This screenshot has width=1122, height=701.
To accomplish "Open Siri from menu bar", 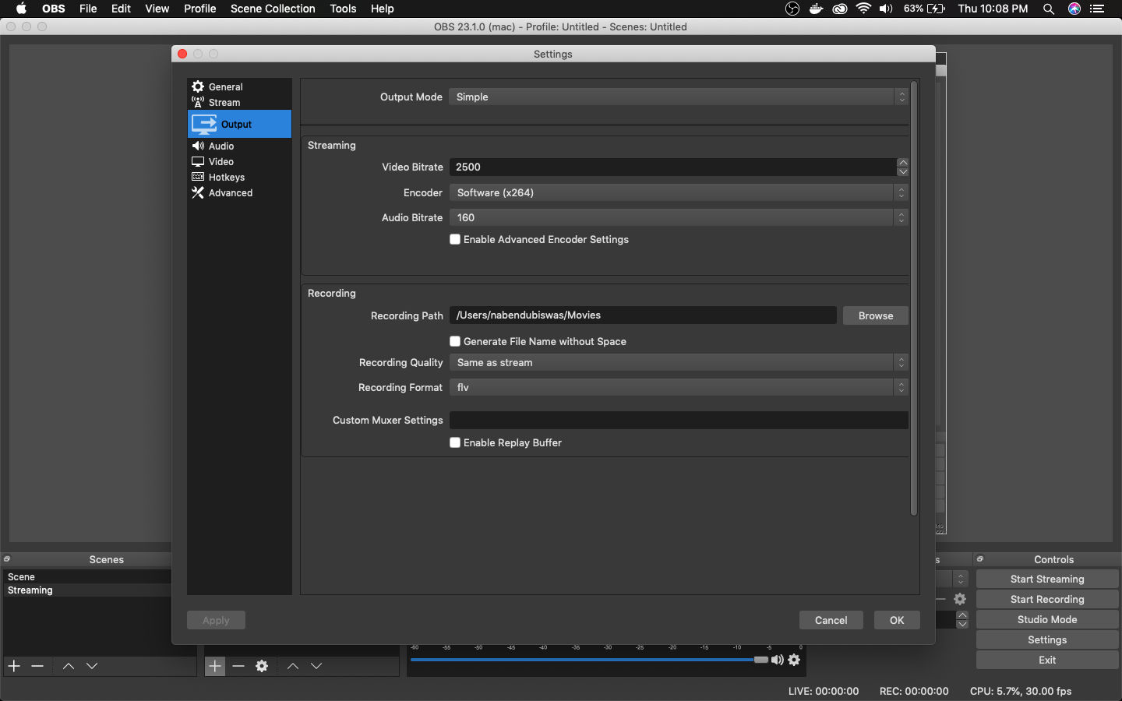I will [x=1074, y=9].
